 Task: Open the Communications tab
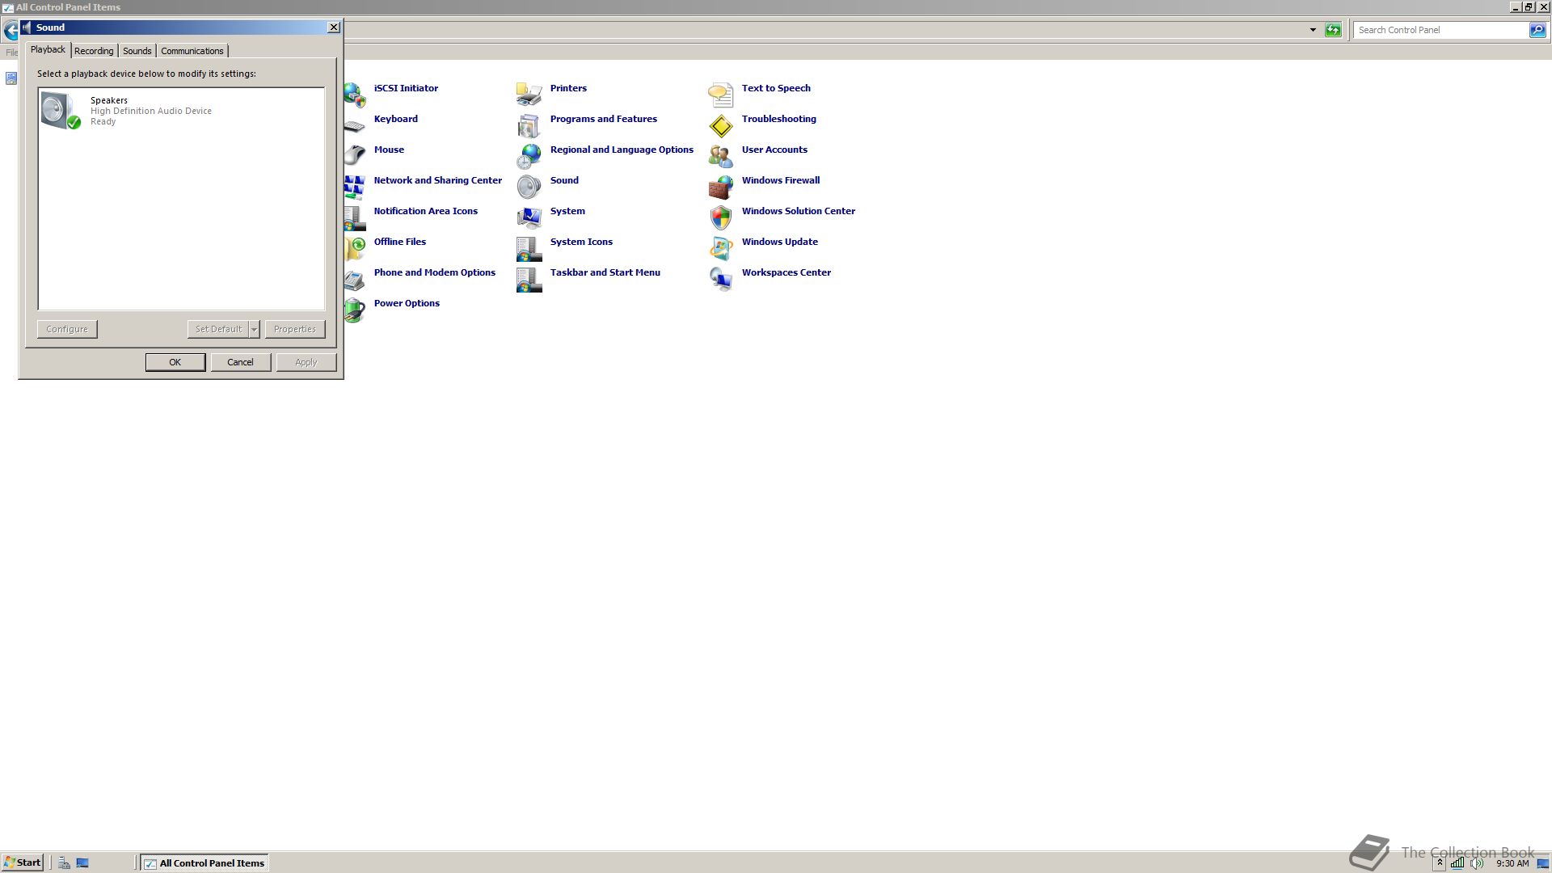click(192, 51)
